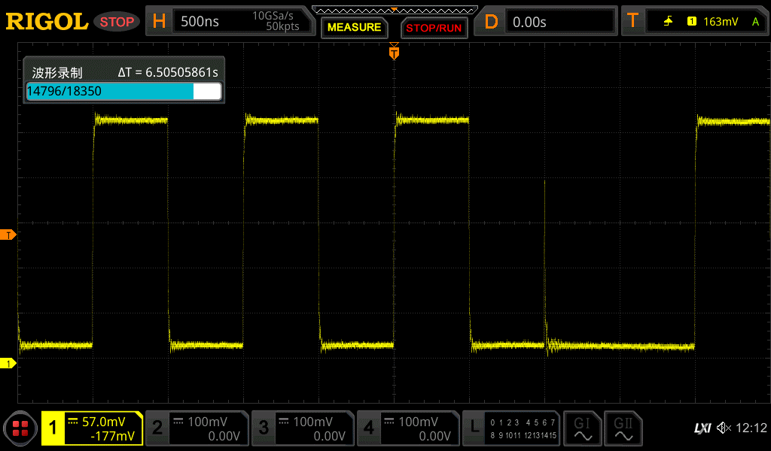771x451 pixels.
Task: Click the orange trigger position marker
Action: (394, 53)
